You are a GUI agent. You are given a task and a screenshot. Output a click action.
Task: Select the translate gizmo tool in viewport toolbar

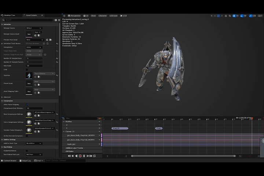[x=215, y=16]
